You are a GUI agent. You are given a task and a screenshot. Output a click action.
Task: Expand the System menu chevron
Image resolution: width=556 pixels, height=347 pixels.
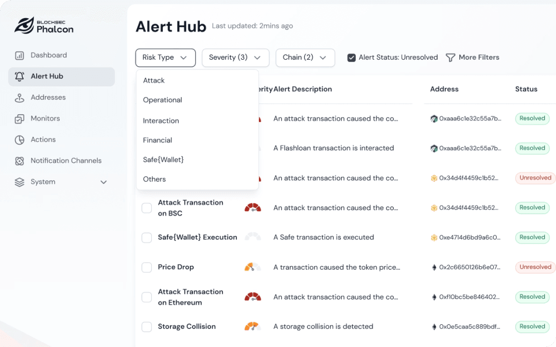[x=103, y=182]
